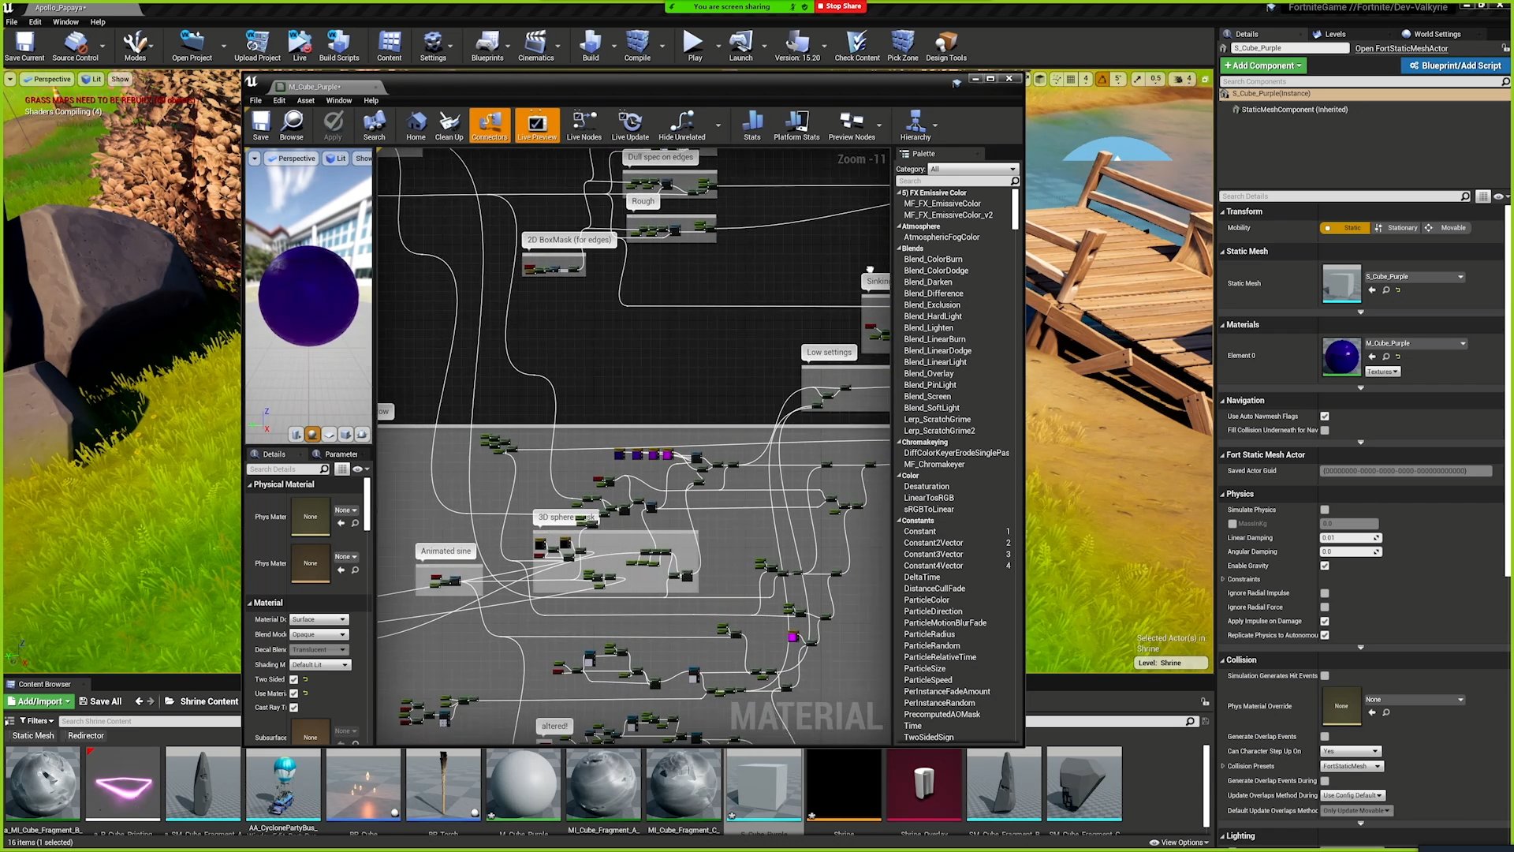
Task: Toggle Use Auto Navmesh Flags checkbox
Action: (x=1325, y=417)
